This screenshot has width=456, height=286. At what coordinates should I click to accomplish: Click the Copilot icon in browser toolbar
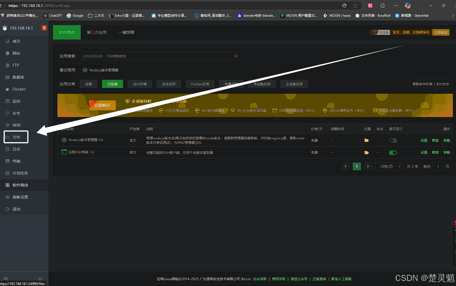408,6
